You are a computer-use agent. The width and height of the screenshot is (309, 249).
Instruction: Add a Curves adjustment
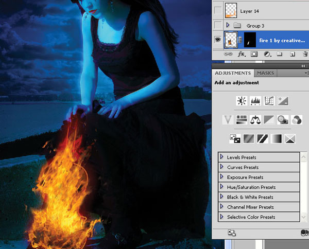point(269,101)
